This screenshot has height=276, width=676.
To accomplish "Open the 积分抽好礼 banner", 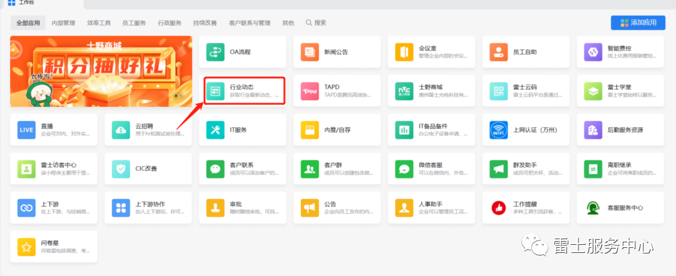I will coord(101,71).
